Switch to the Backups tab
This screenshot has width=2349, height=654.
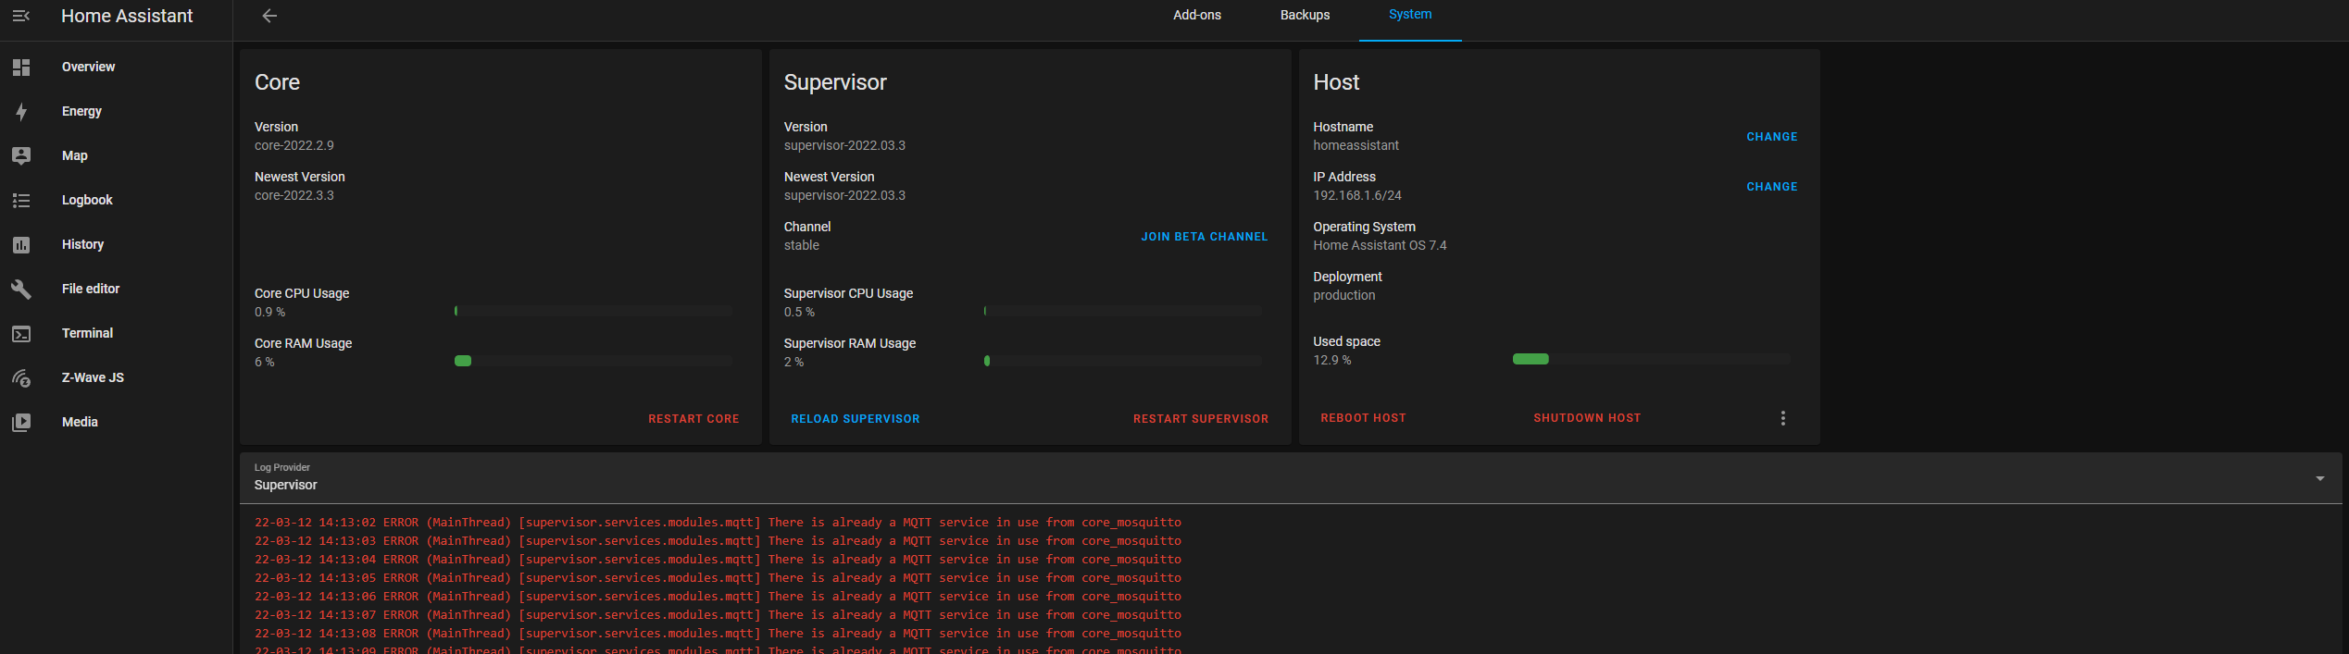pyautogui.click(x=1305, y=16)
